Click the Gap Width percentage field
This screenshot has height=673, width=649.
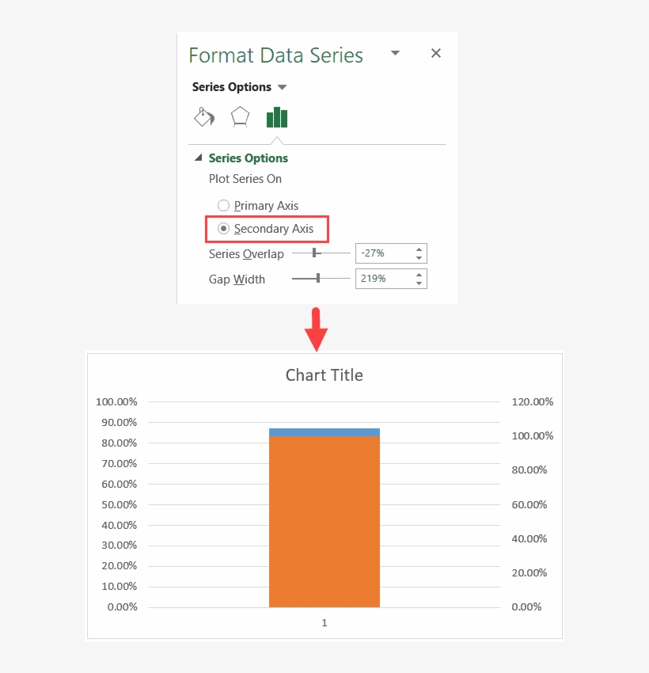pyautogui.click(x=383, y=279)
